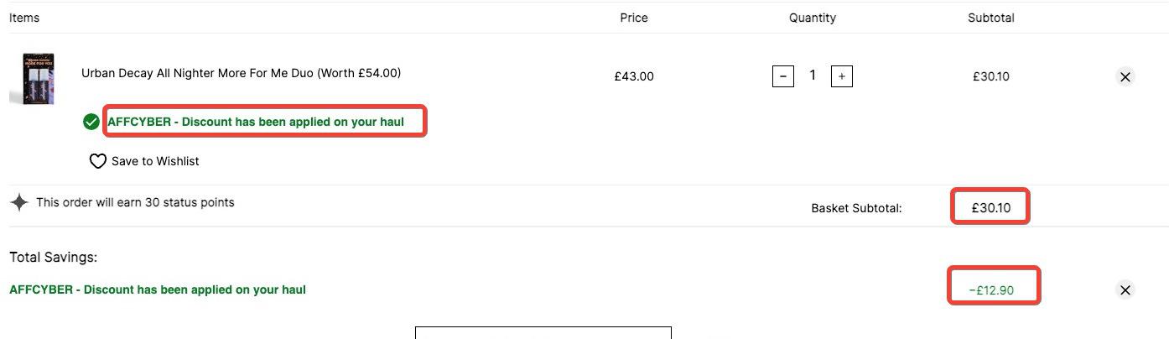The width and height of the screenshot is (1169, 339).
Task: Click the Save to Wishlist text
Action: coord(155,161)
